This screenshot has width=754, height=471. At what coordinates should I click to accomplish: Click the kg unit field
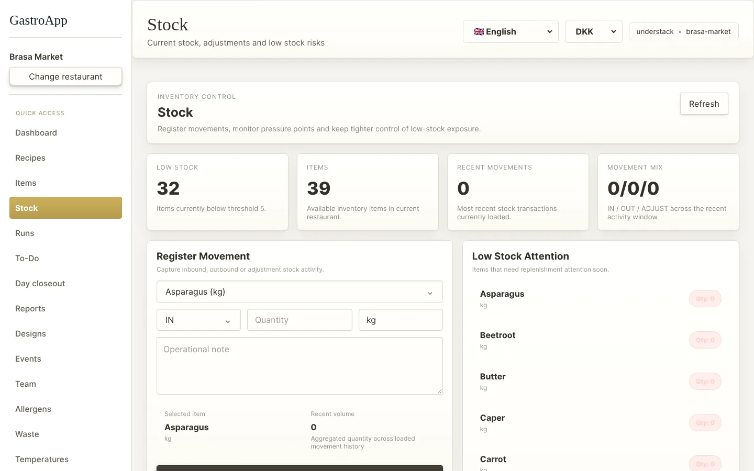401,320
